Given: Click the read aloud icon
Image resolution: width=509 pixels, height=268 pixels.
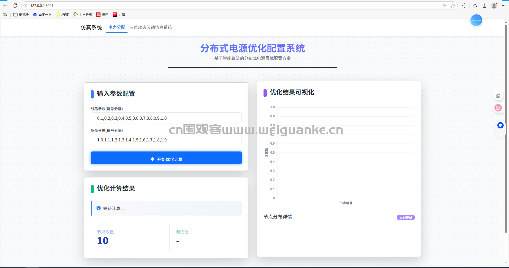Looking at the screenshot, I should [444, 6].
